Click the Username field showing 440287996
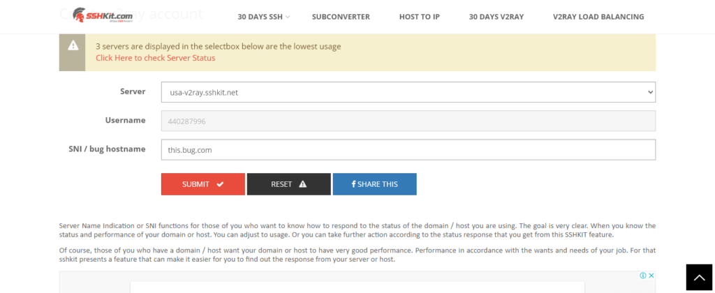This screenshot has width=715, height=293. click(408, 121)
